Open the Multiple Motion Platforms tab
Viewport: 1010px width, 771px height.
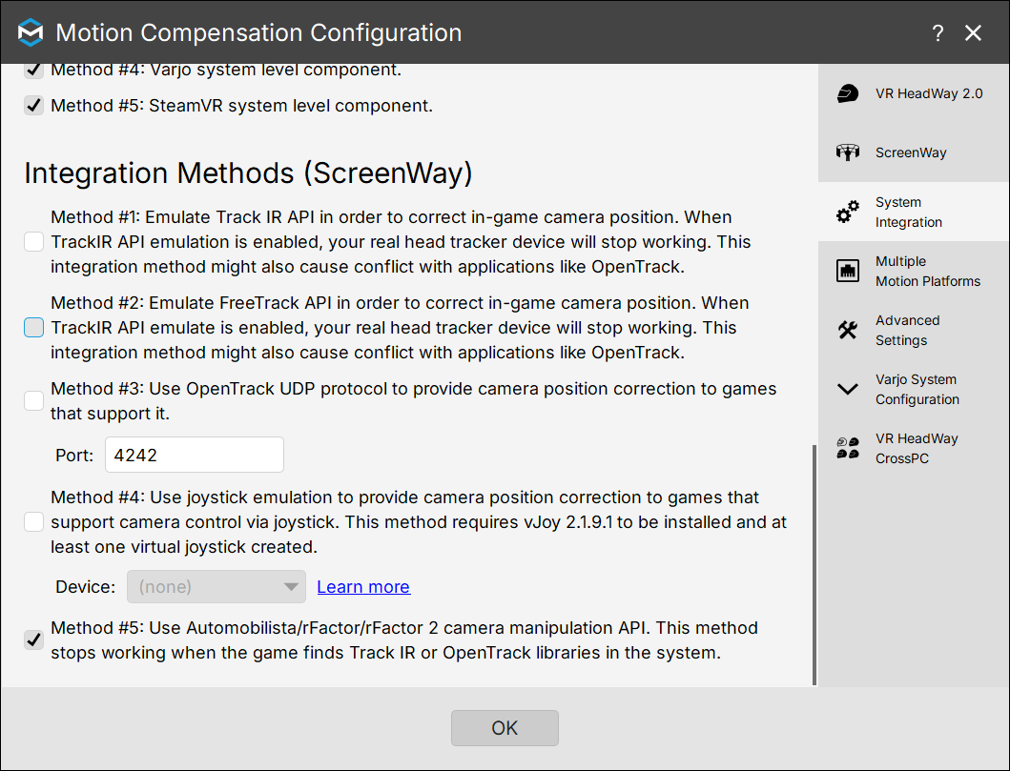[x=914, y=271]
